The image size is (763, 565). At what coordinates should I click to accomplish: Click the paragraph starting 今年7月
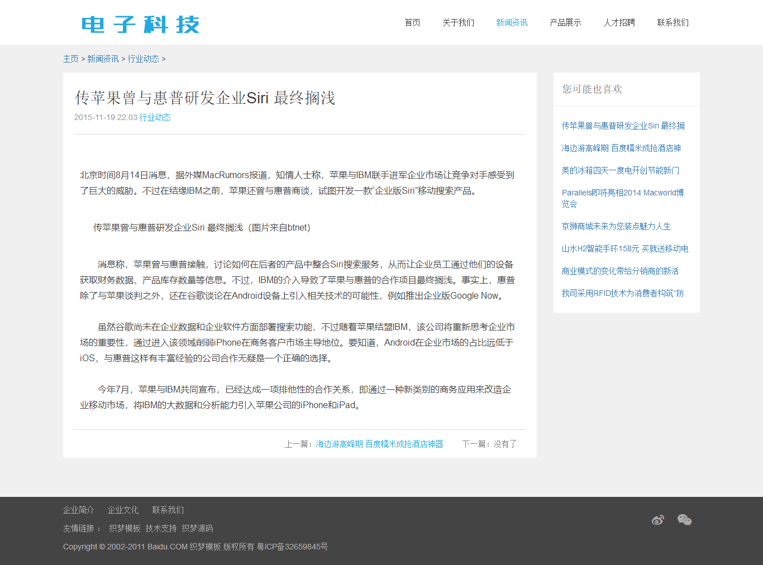coord(296,397)
